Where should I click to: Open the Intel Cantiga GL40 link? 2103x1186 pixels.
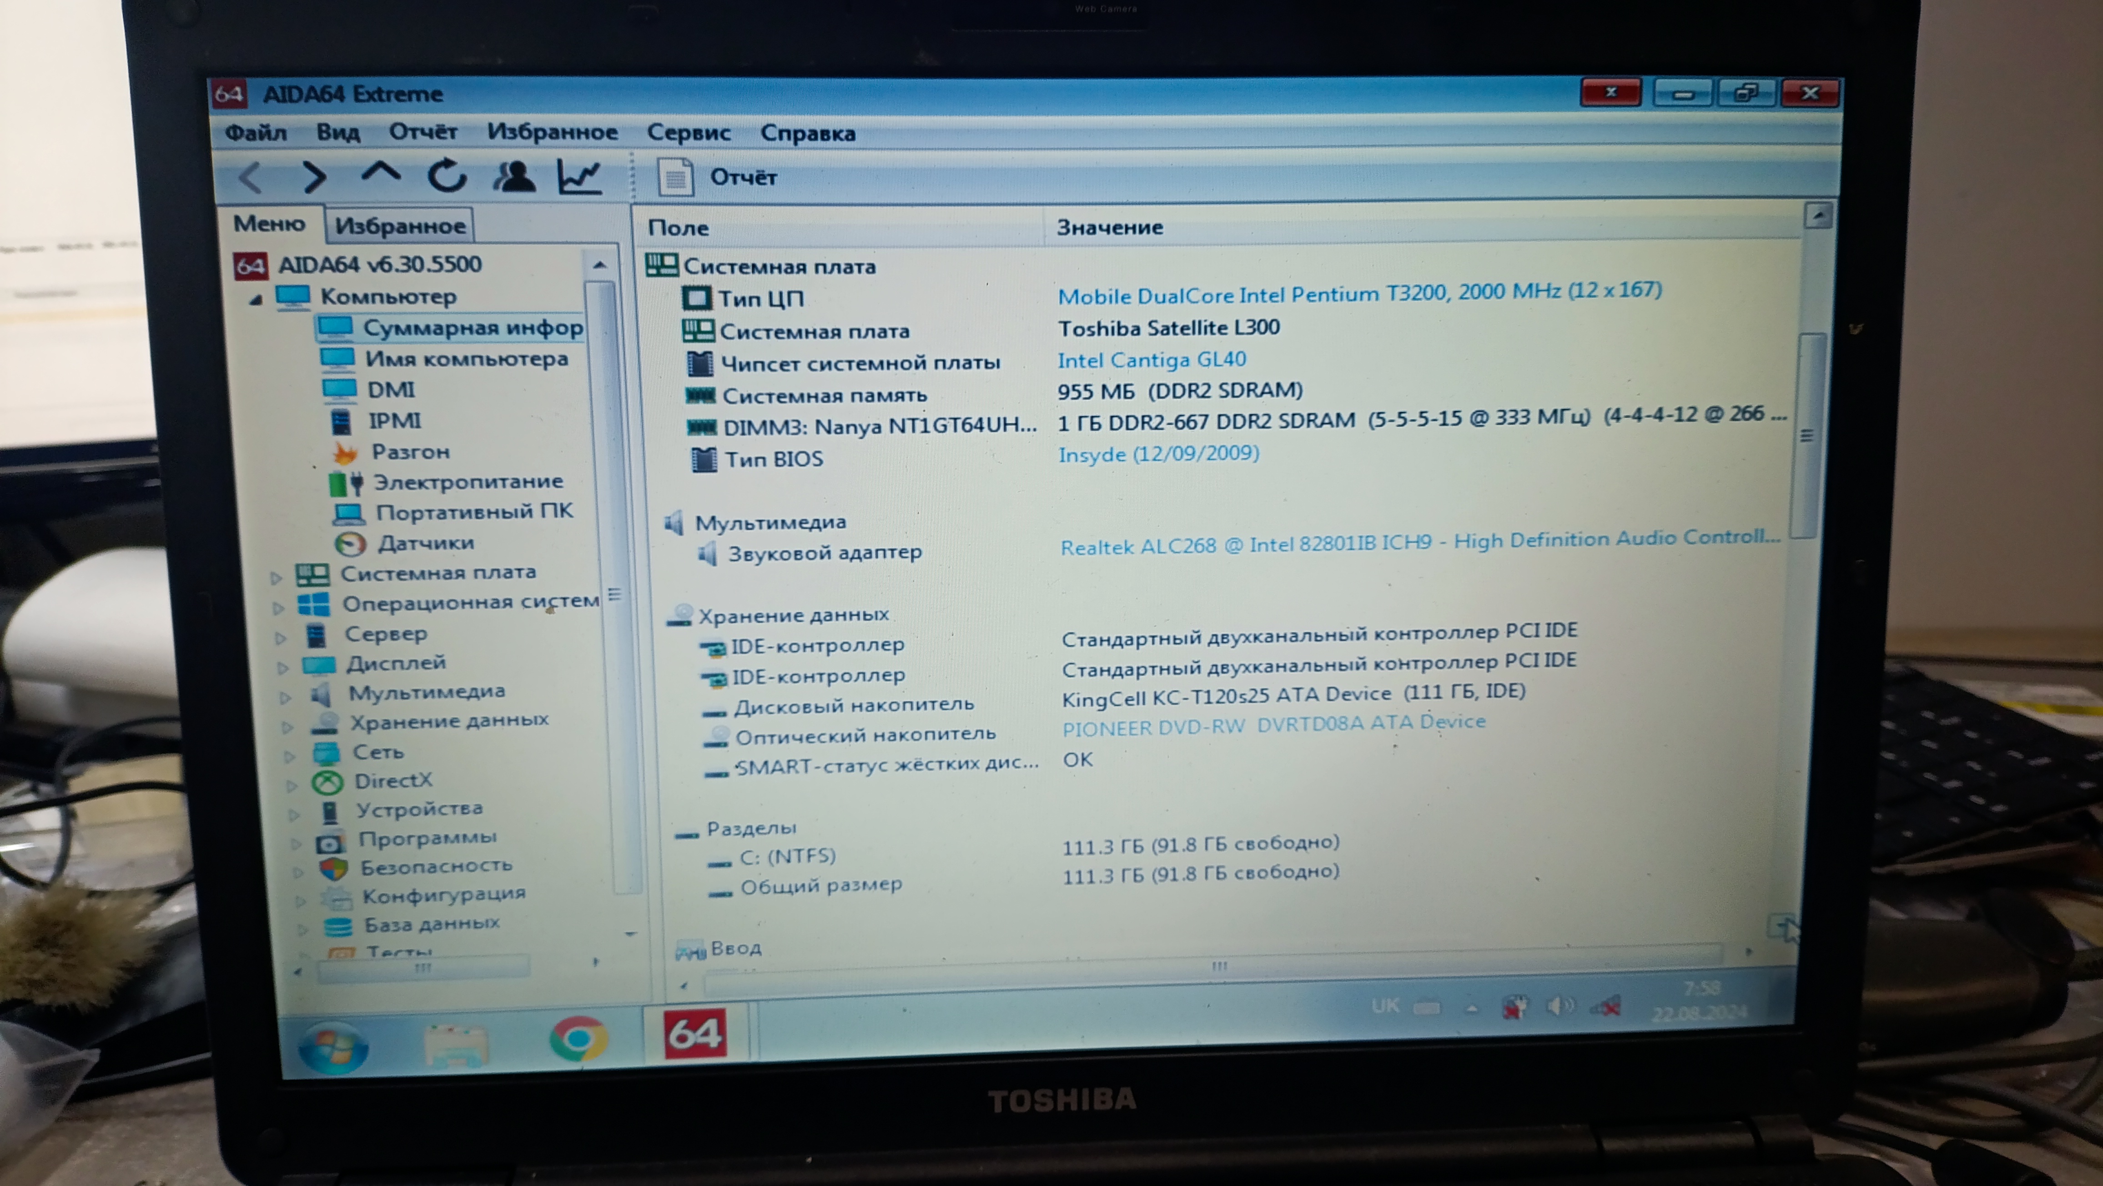[x=1152, y=359]
